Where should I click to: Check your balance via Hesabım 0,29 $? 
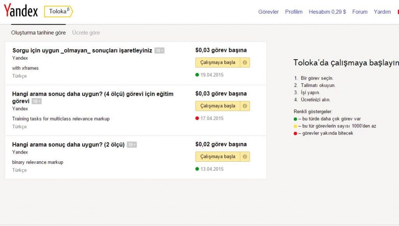pyautogui.click(x=329, y=12)
